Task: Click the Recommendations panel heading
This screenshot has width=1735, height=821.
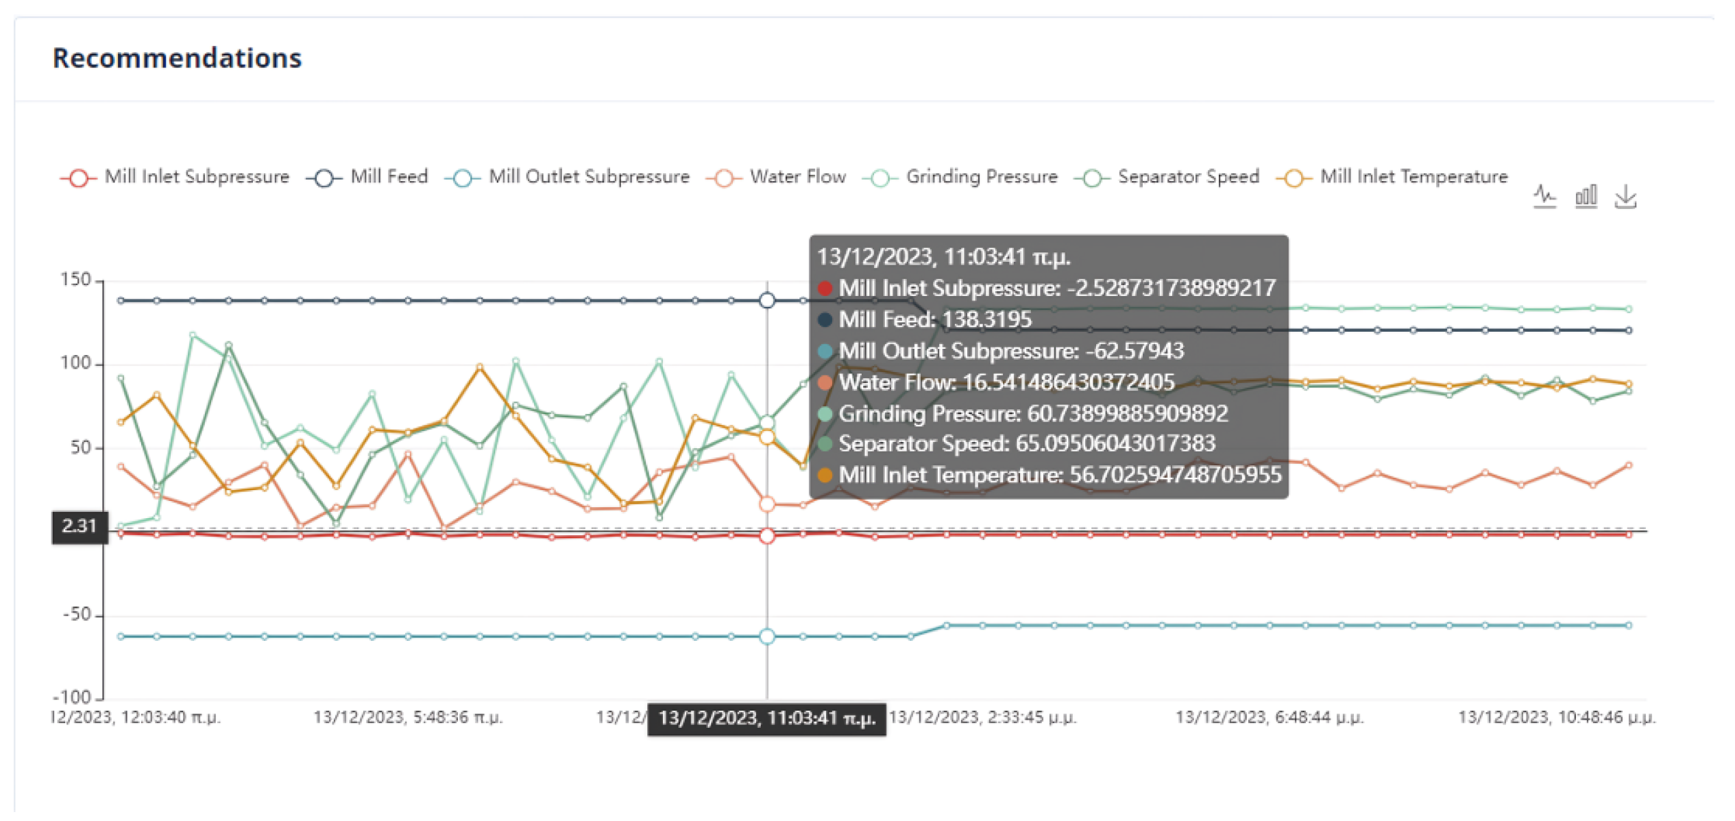Action: [177, 58]
